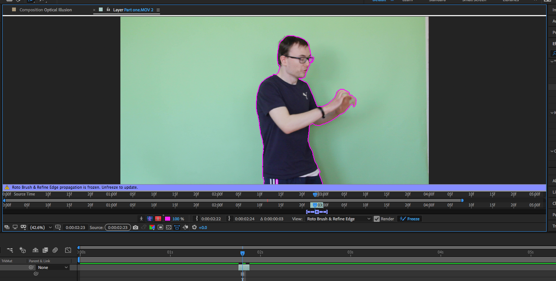Click the In point time value 0:00:02:22
The image size is (556, 281).
click(x=211, y=219)
